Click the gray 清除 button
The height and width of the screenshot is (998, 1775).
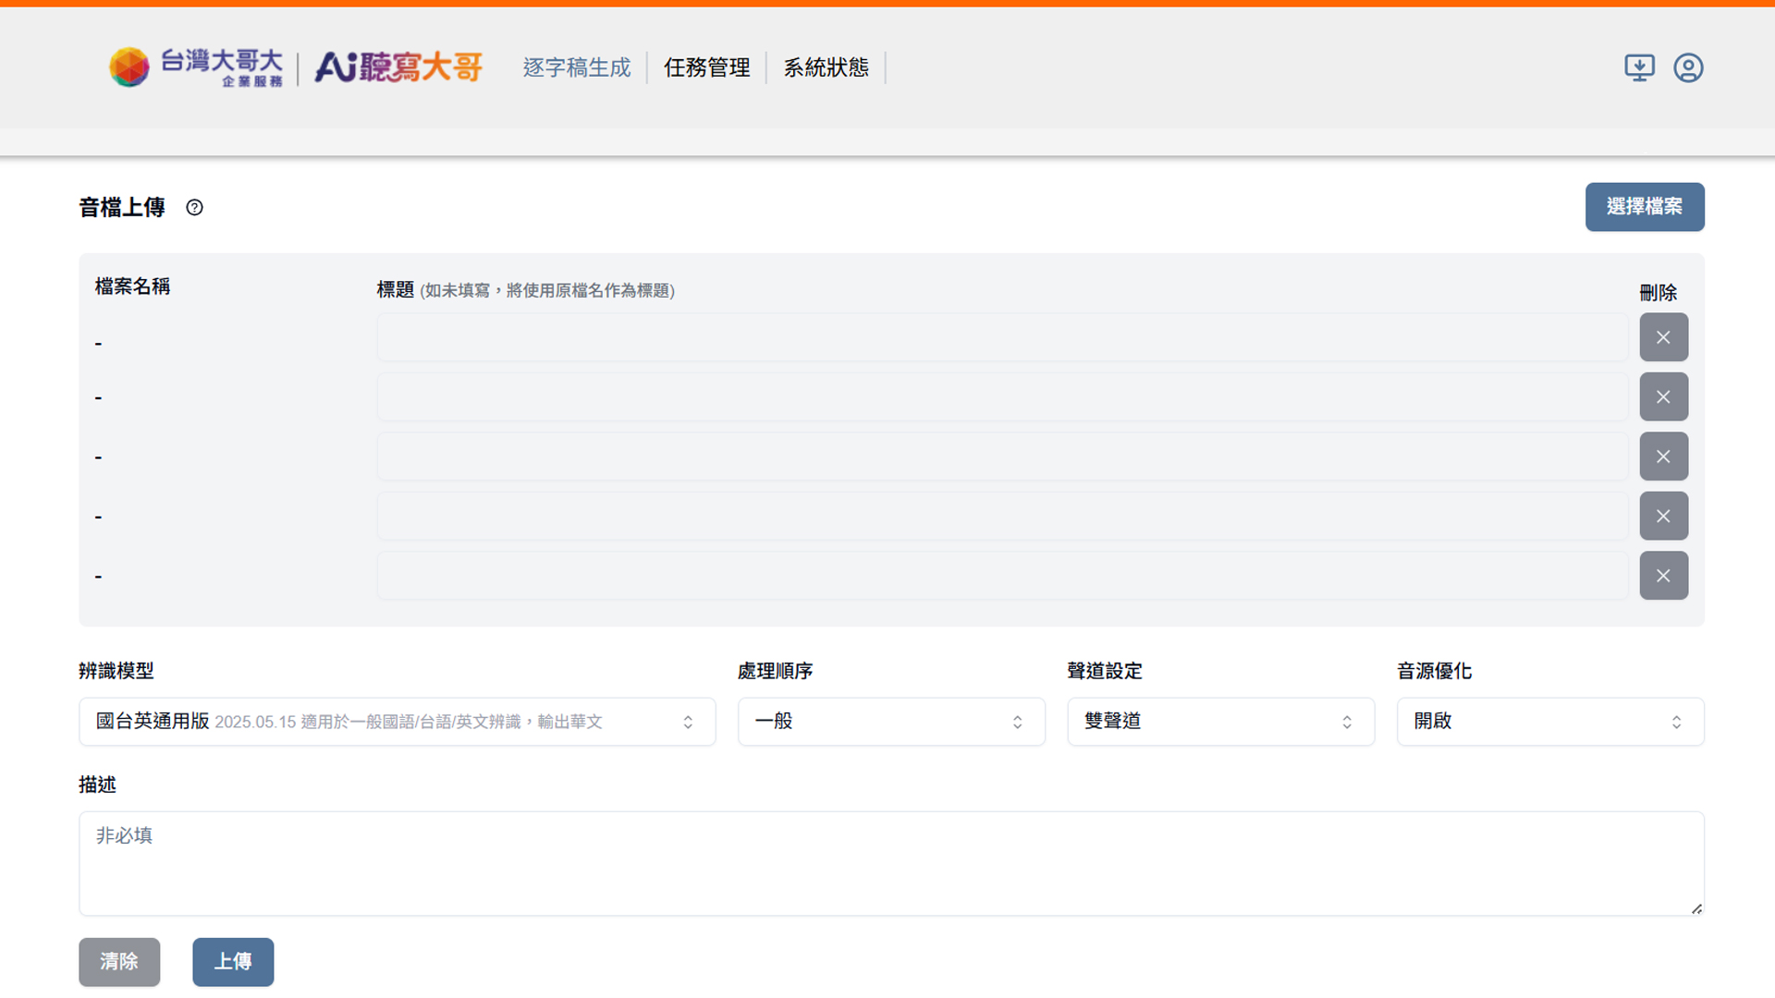tap(119, 962)
